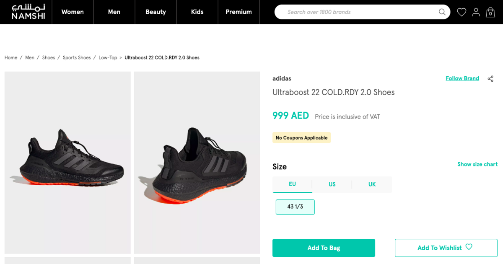View the rear-angle shoe photo

[x=197, y=163]
